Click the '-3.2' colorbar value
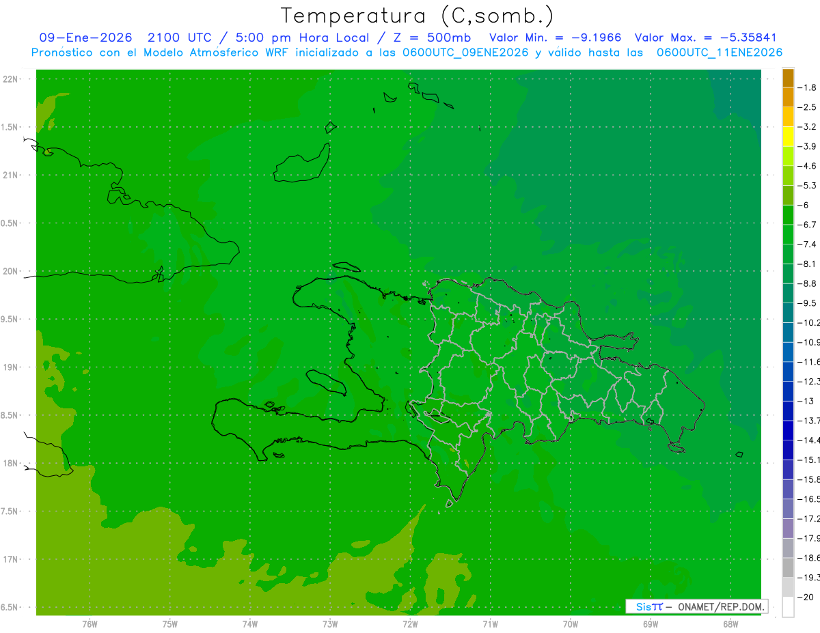The width and height of the screenshot is (820, 633). point(808,127)
